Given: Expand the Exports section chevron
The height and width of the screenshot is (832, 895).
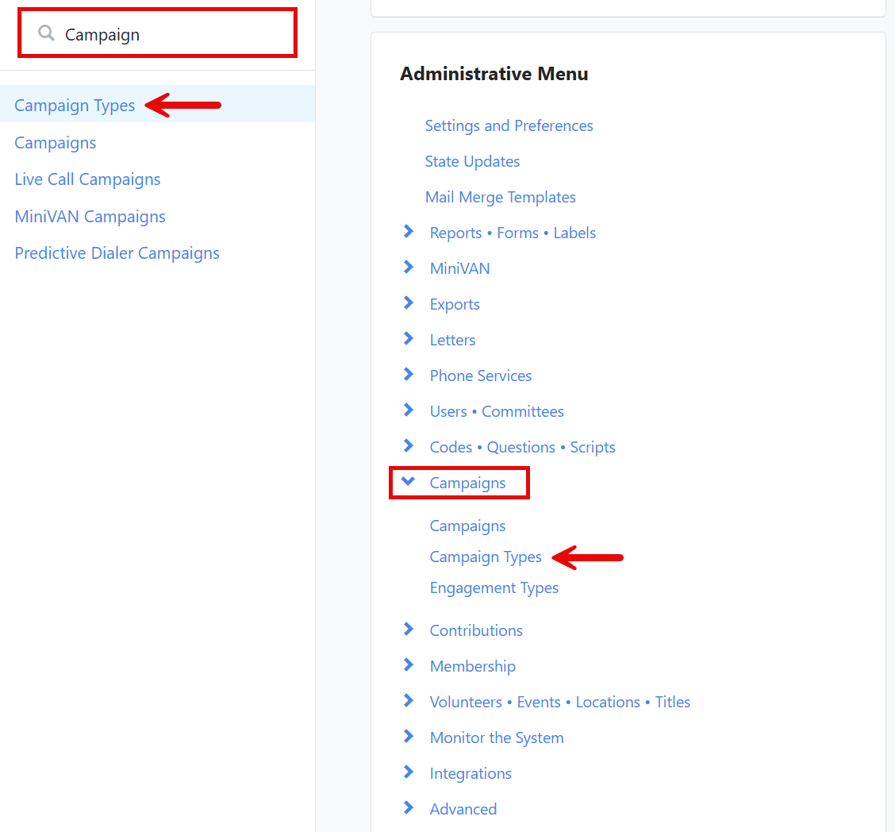Looking at the screenshot, I should [408, 302].
